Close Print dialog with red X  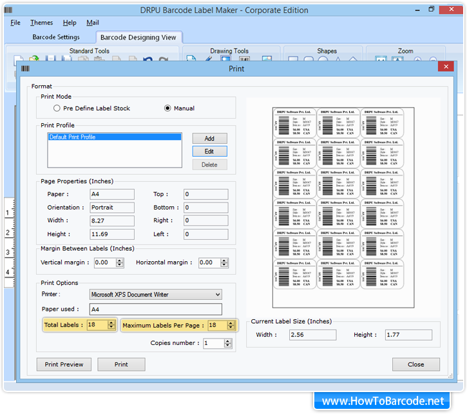coord(446,66)
